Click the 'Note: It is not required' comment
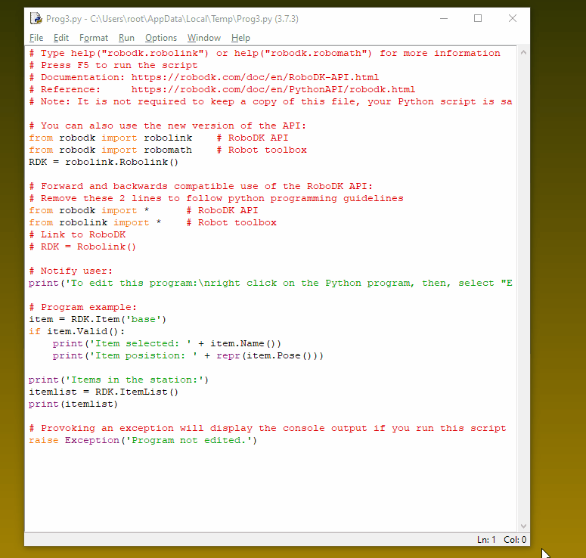The image size is (586, 558). 270,101
